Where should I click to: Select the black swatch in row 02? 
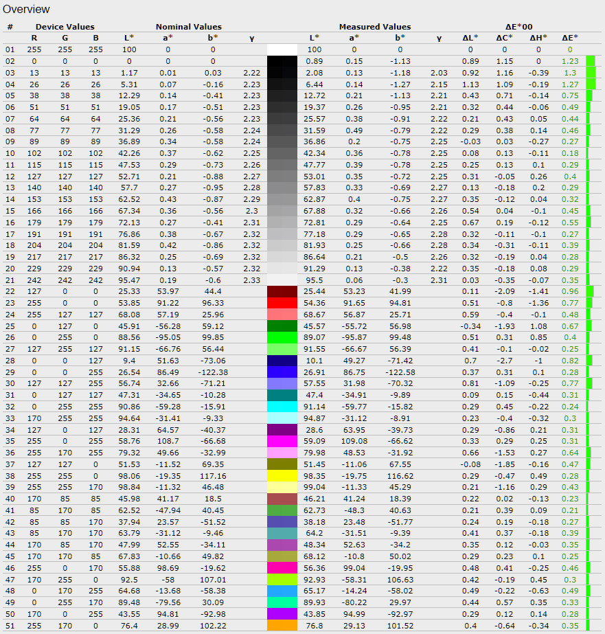tap(282, 61)
